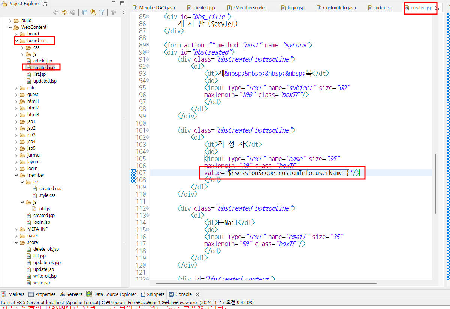Image resolution: width=450 pixels, height=309 pixels.
Task: Open the Project Explorer filter icon
Action: [x=102, y=12]
